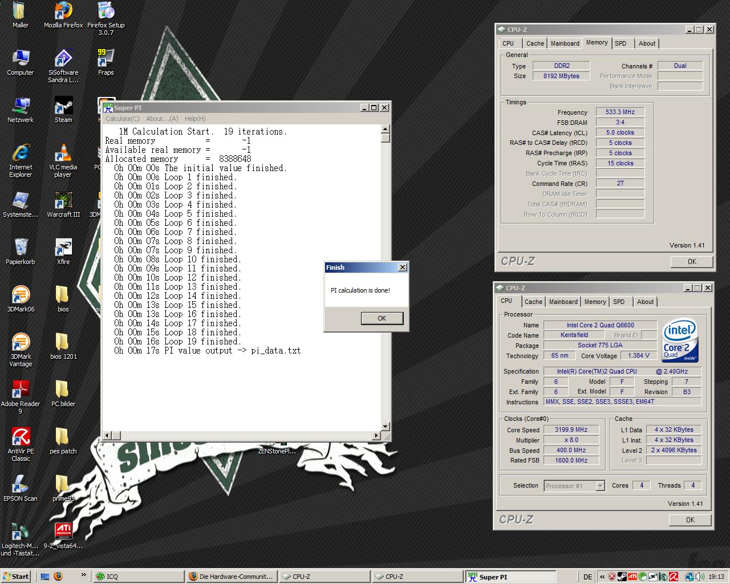730x584 pixels.
Task: Open the prime95 folder
Action: click(x=63, y=489)
